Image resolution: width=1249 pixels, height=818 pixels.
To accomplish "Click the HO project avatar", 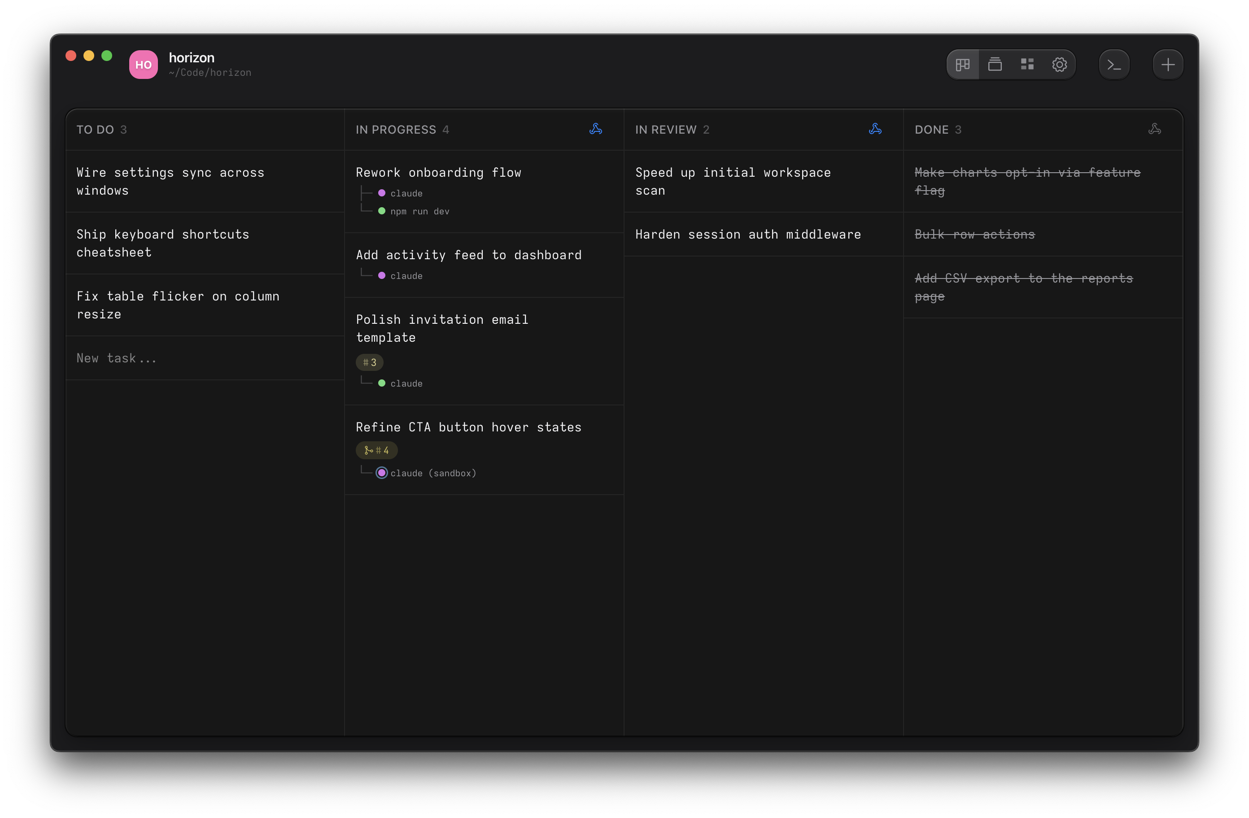I will (143, 65).
